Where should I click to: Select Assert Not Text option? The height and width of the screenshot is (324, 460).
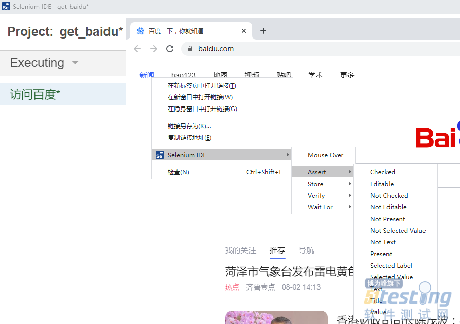(396, 242)
